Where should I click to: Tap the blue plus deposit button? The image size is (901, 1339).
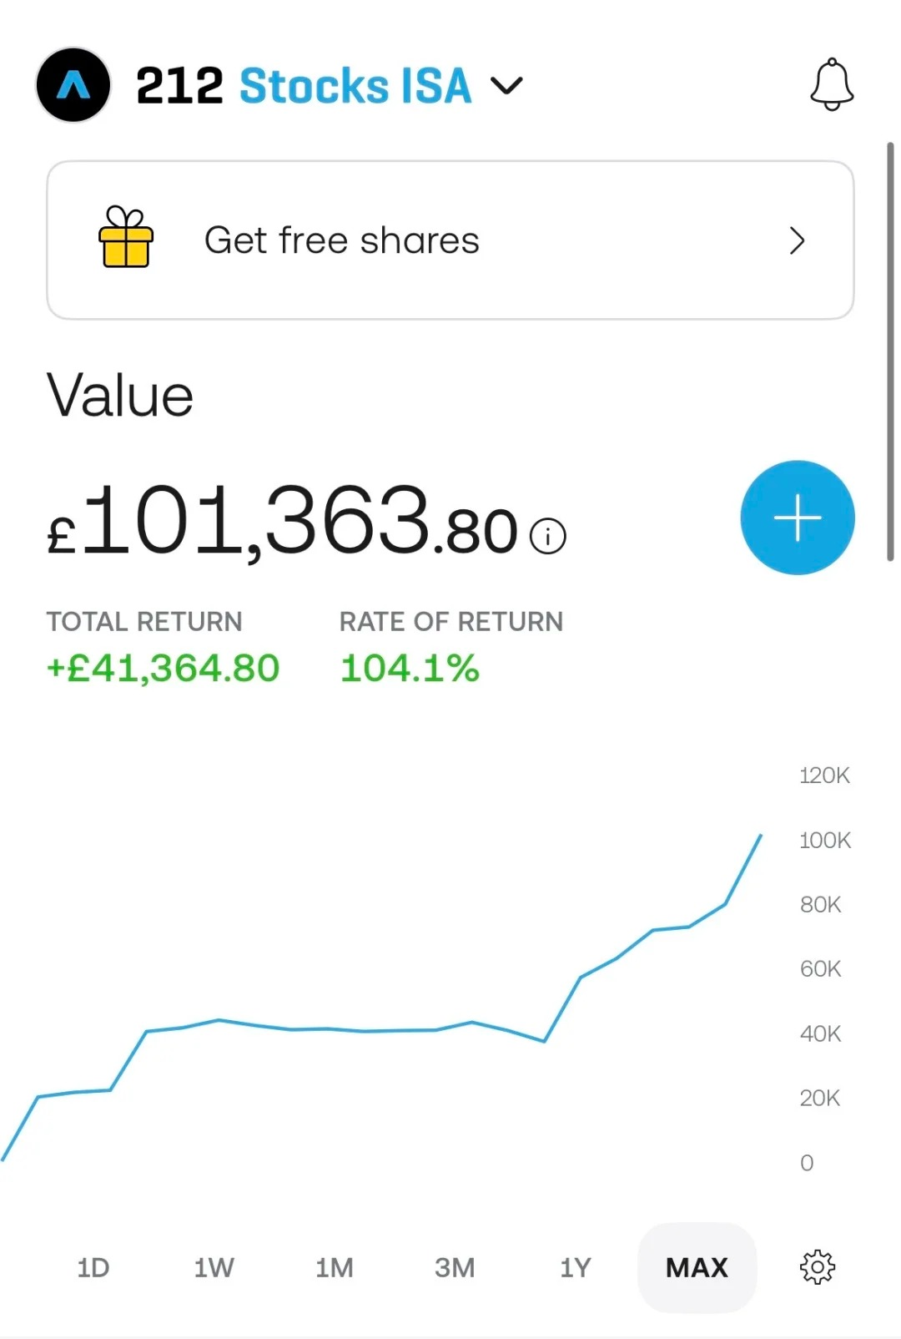tap(798, 518)
